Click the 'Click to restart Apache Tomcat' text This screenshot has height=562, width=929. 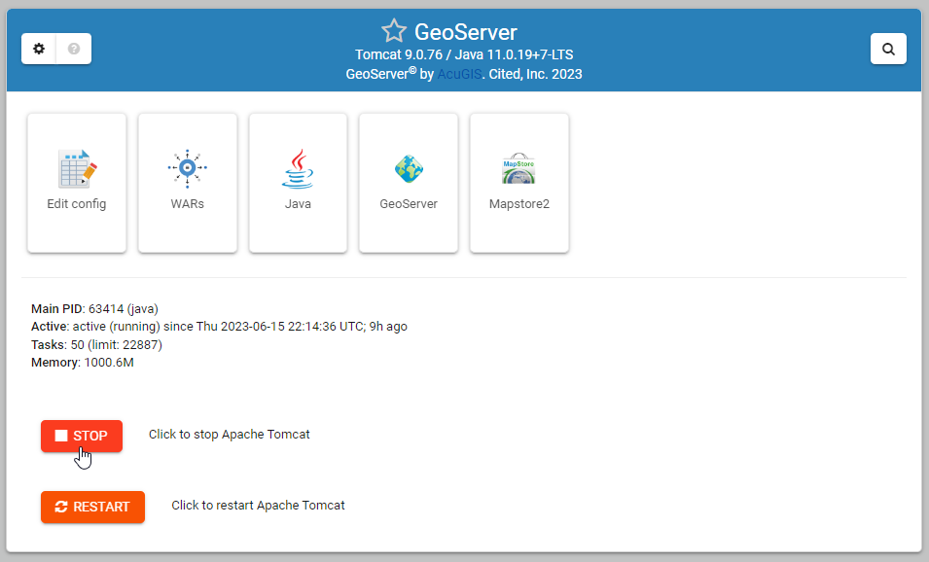[257, 506]
